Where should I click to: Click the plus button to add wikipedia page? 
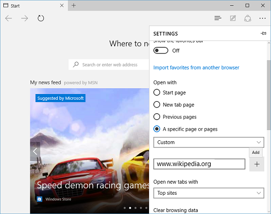tap(257, 164)
